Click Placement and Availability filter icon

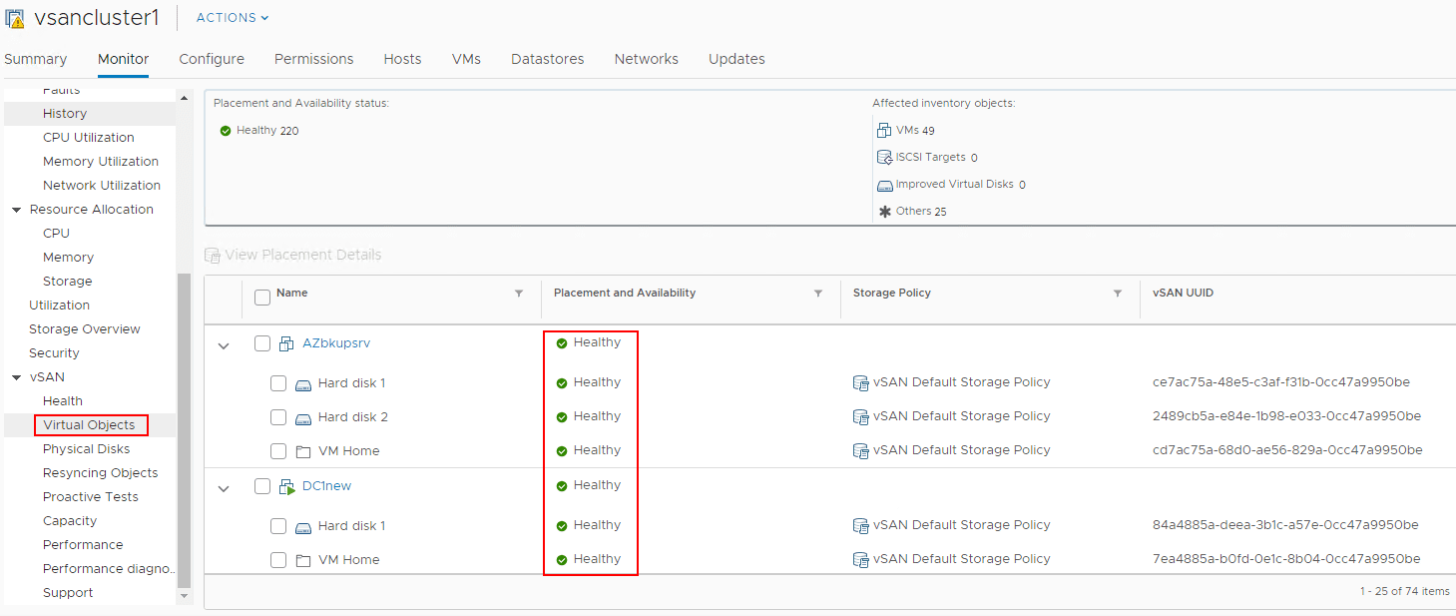click(818, 294)
